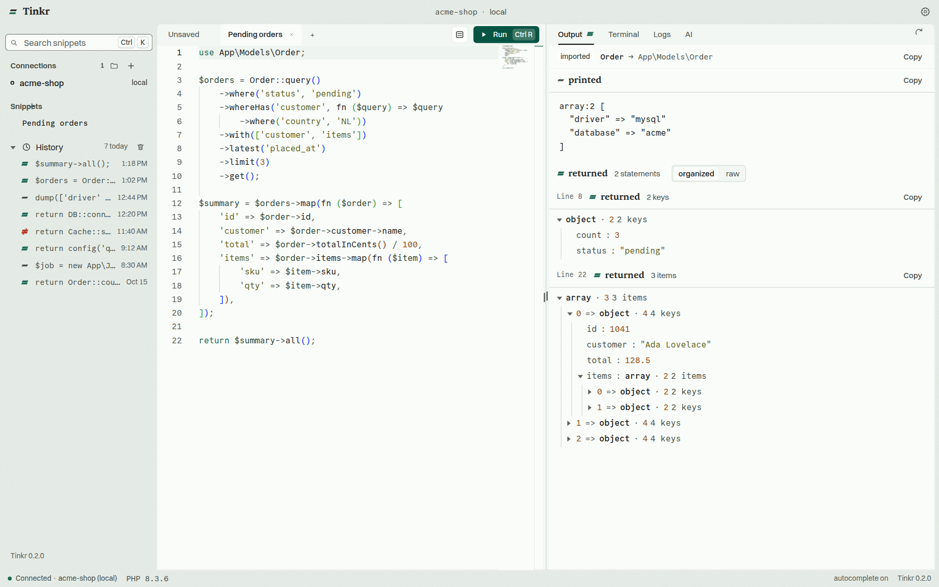Screen dimensions: 939x587
Task: Click the History clock icon
Action: (27, 147)
